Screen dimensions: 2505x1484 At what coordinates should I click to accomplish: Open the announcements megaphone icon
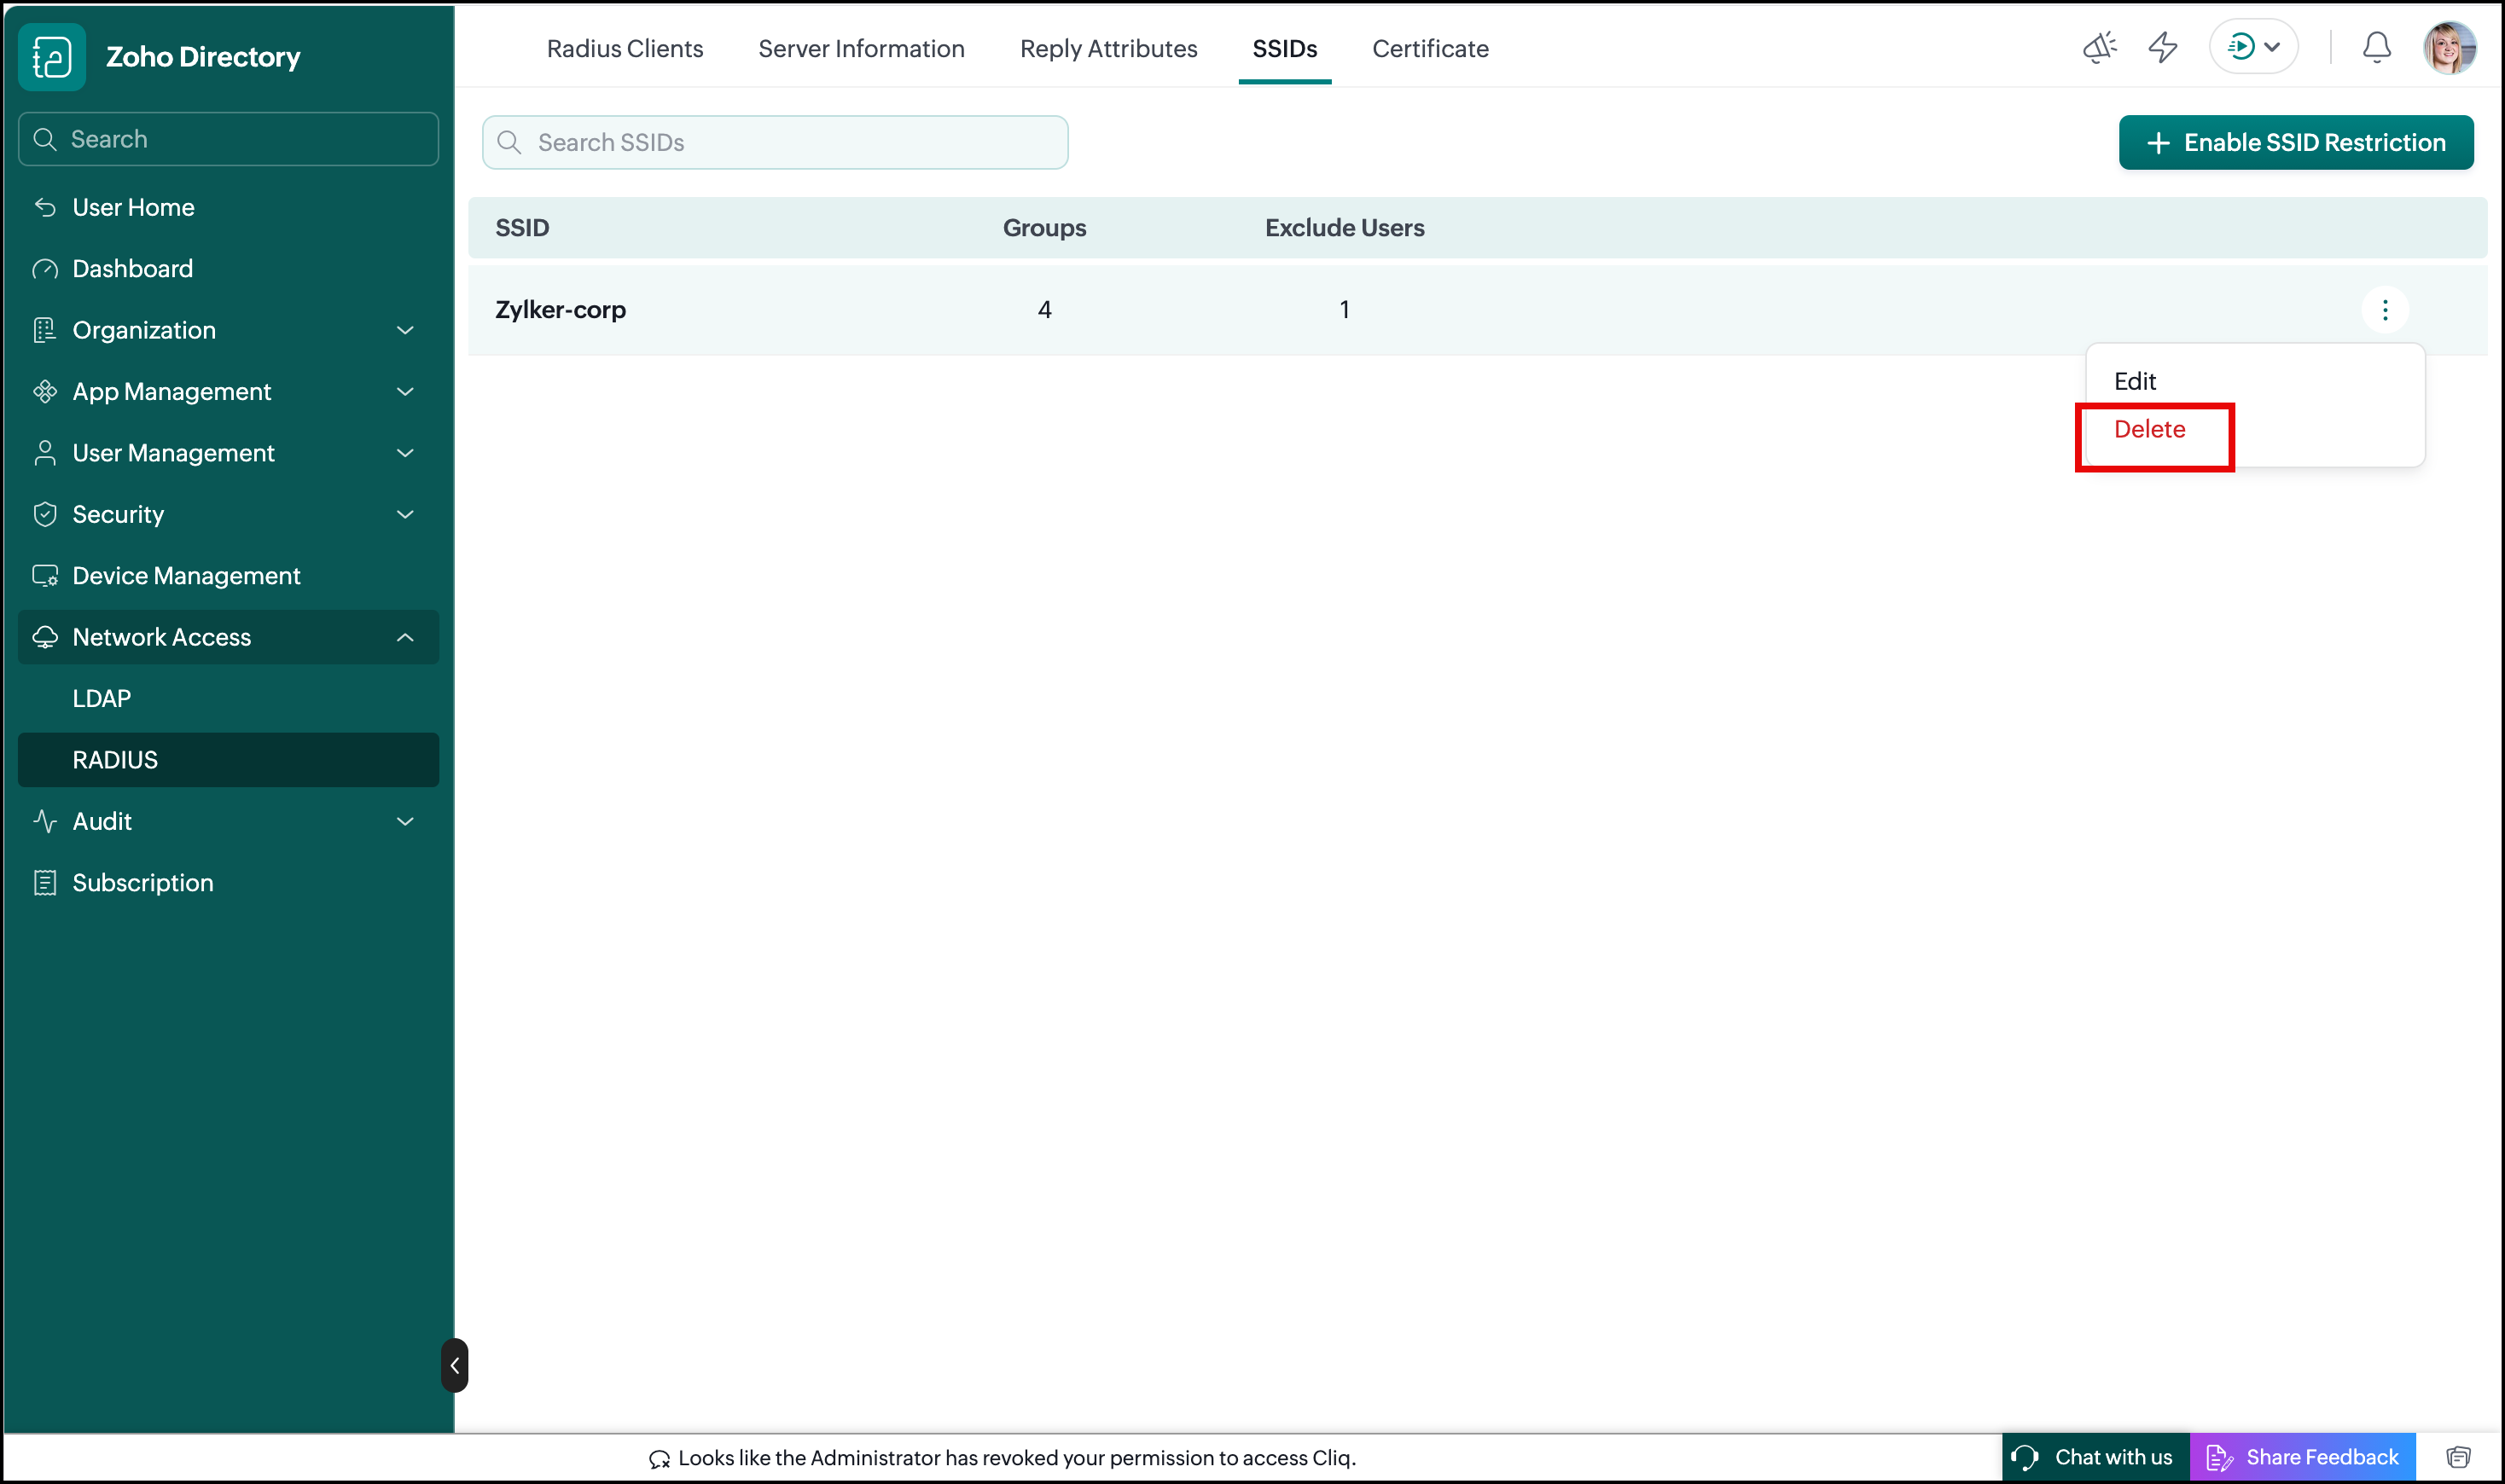click(2100, 48)
